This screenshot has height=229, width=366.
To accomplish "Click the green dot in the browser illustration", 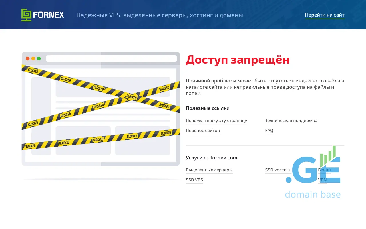I will click(39, 58).
